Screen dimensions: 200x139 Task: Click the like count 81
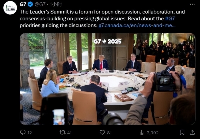point(109,133)
